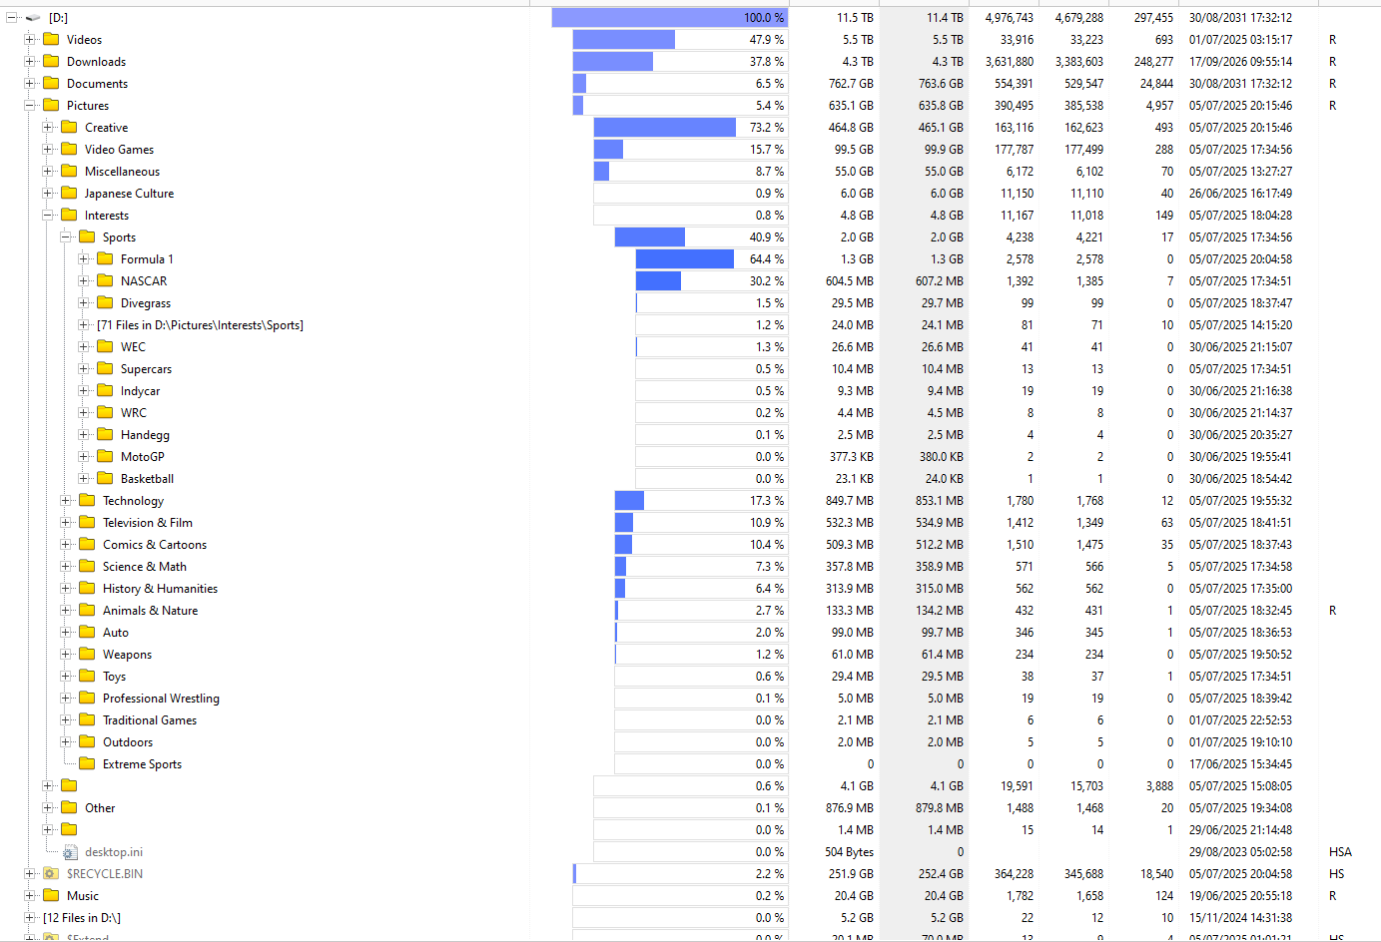Click the 17/09/2026 09:55:14 date
The width and height of the screenshot is (1381, 942).
click(1240, 62)
